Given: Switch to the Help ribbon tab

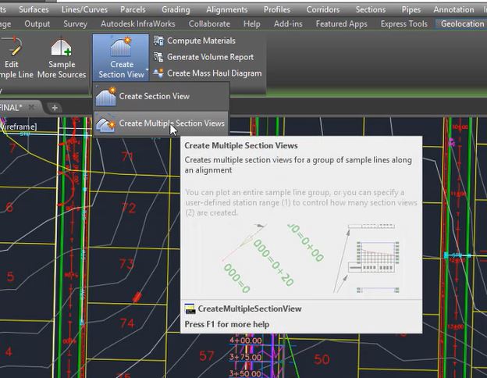Looking at the screenshot, I should 252,23.
